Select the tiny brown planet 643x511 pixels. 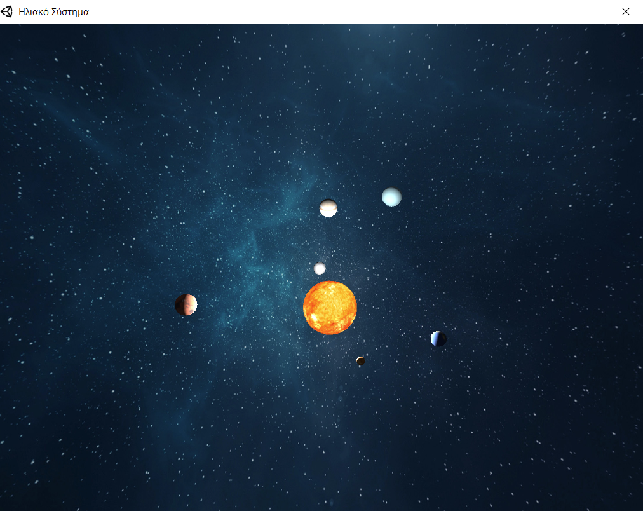pos(360,360)
